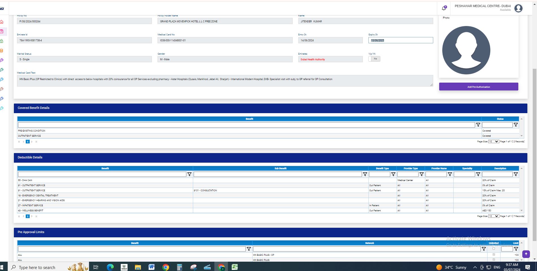Click Add Pre-Authorization button
This screenshot has height=271, width=537.
coord(478,87)
